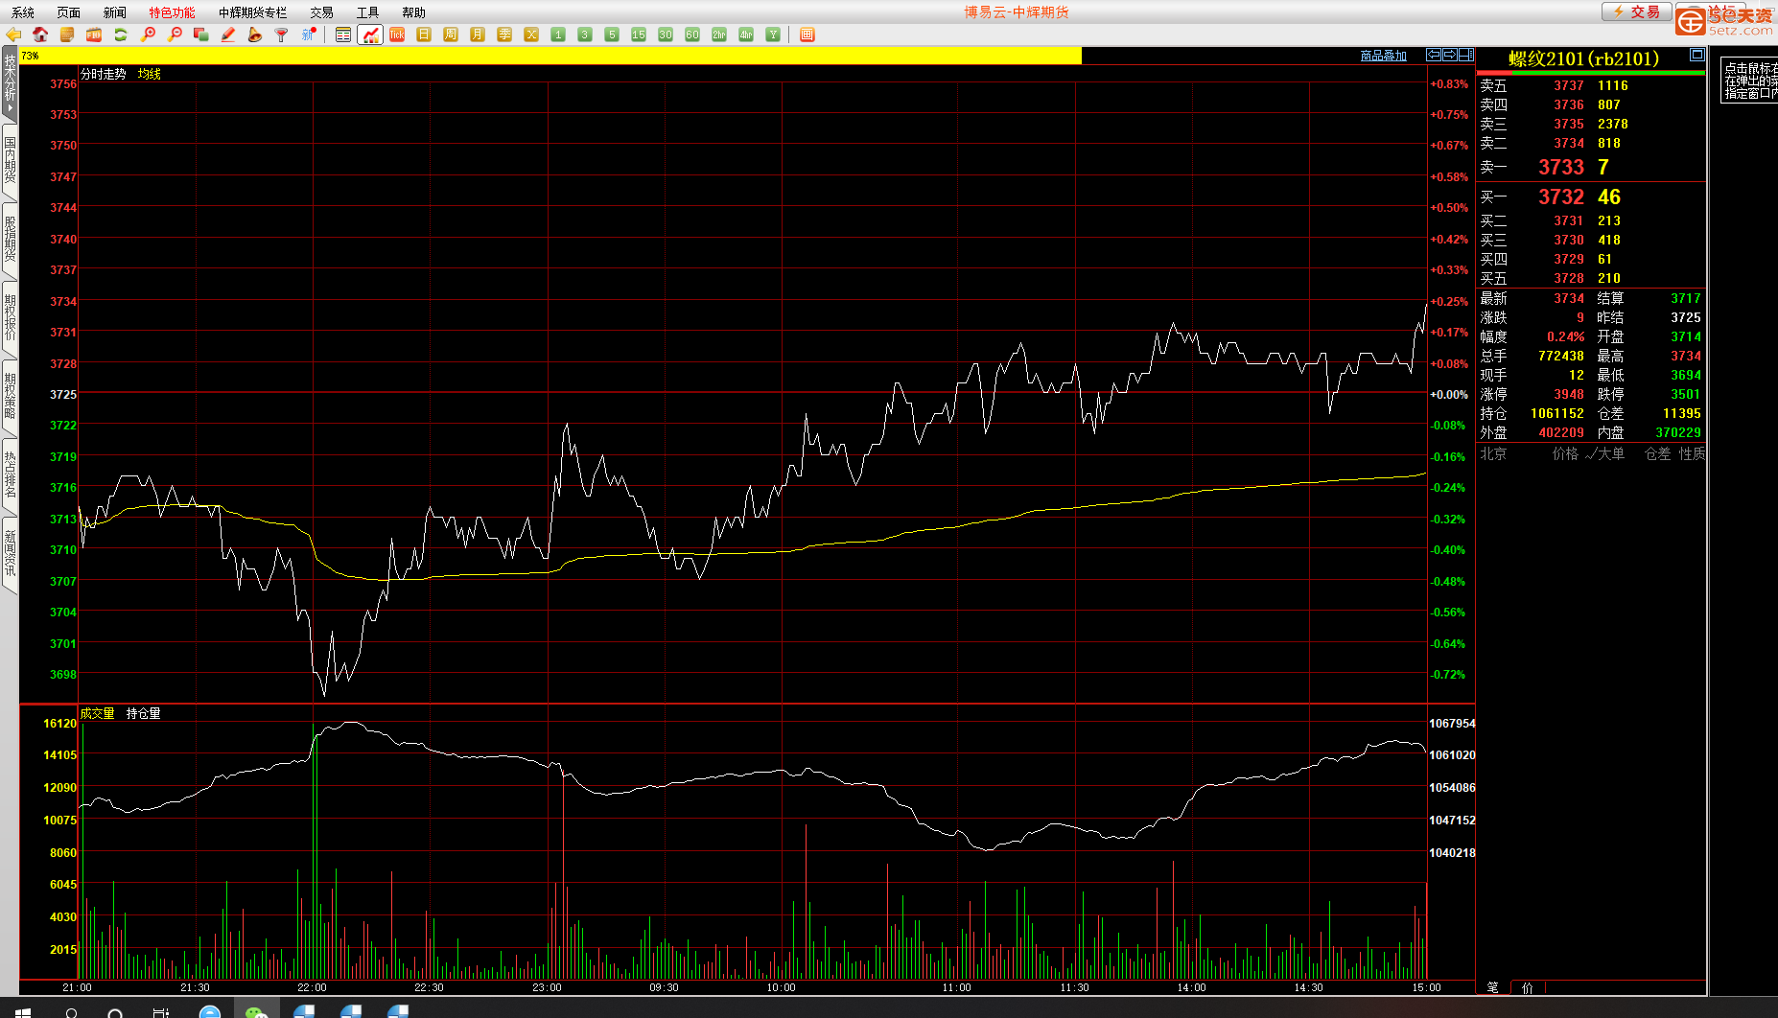Select the 2hr period button
The width and height of the screenshot is (1778, 1018).
pos(719,35)
